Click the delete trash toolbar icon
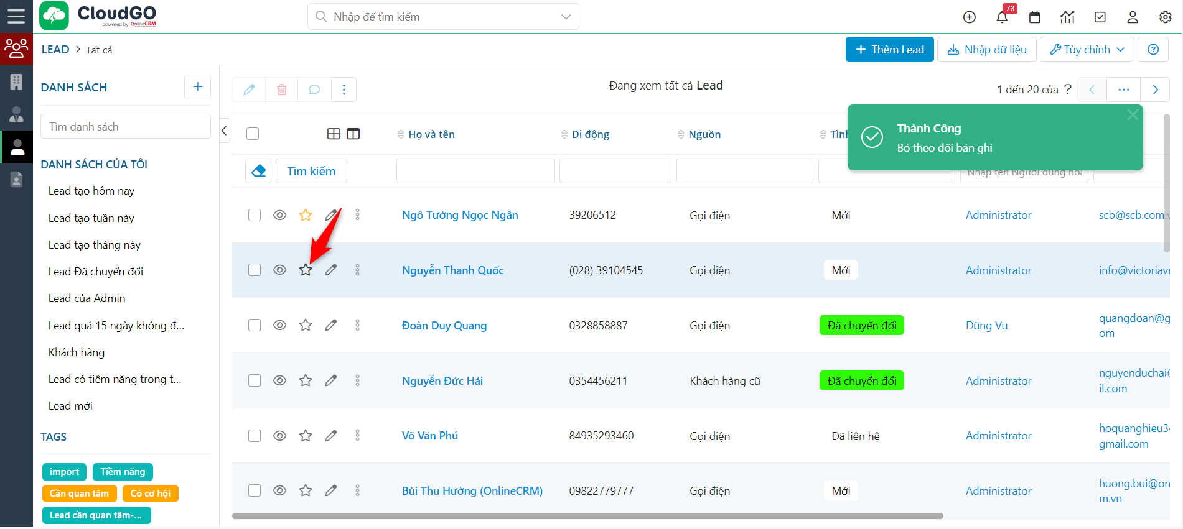 [x=281, y=90]
